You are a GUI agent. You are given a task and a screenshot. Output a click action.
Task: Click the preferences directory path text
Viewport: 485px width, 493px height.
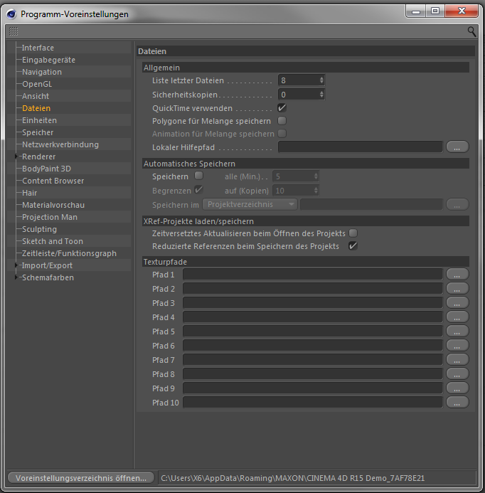coord(292,478)
